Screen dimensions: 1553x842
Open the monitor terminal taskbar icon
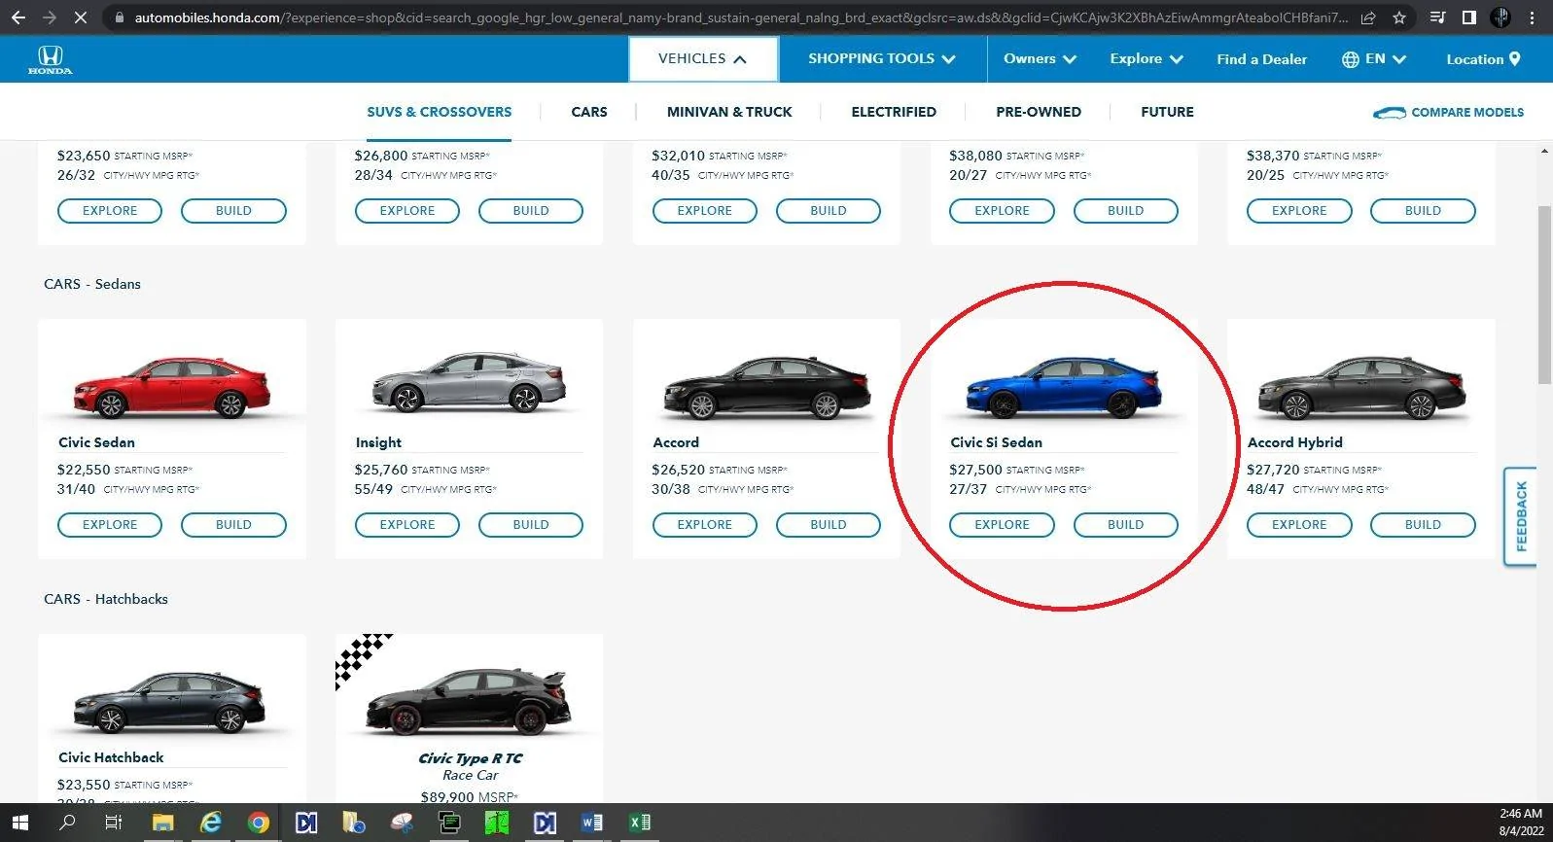[449, 823]
